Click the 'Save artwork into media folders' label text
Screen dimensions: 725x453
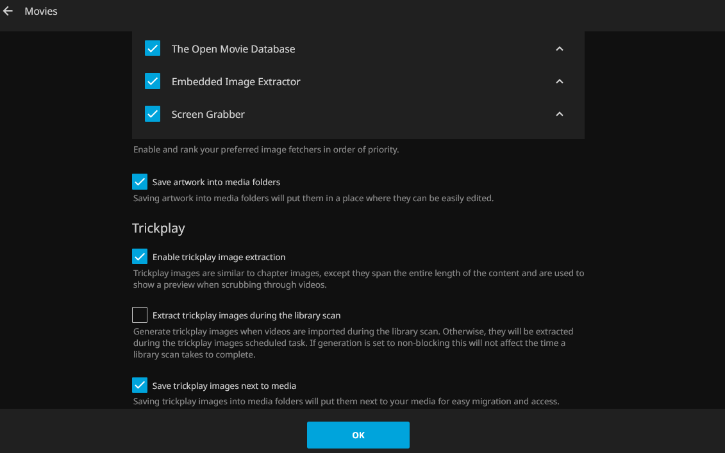click(x=216, y=182)
